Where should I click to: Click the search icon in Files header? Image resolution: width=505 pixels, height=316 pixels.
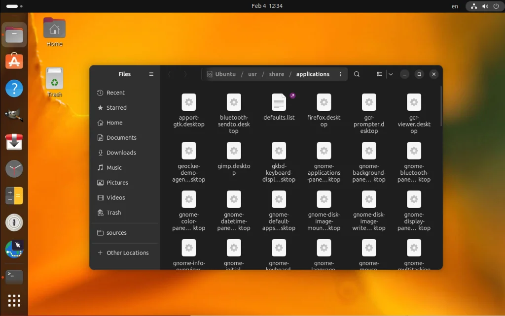coord(357,74)
